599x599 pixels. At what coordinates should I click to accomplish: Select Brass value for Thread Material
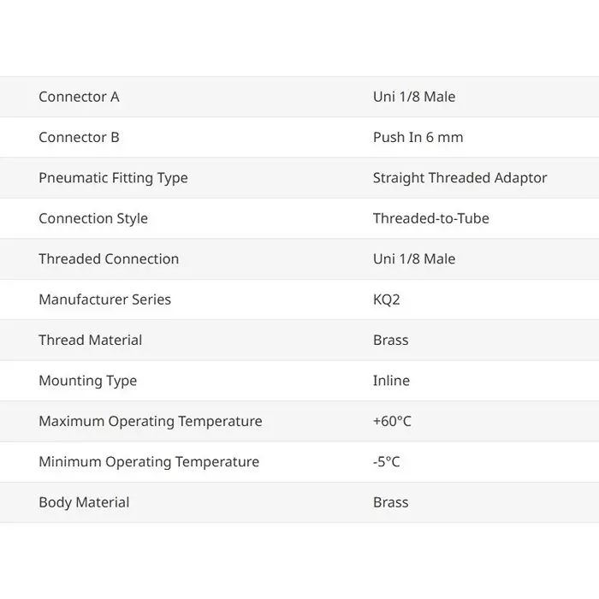click(x=391, y=340)
